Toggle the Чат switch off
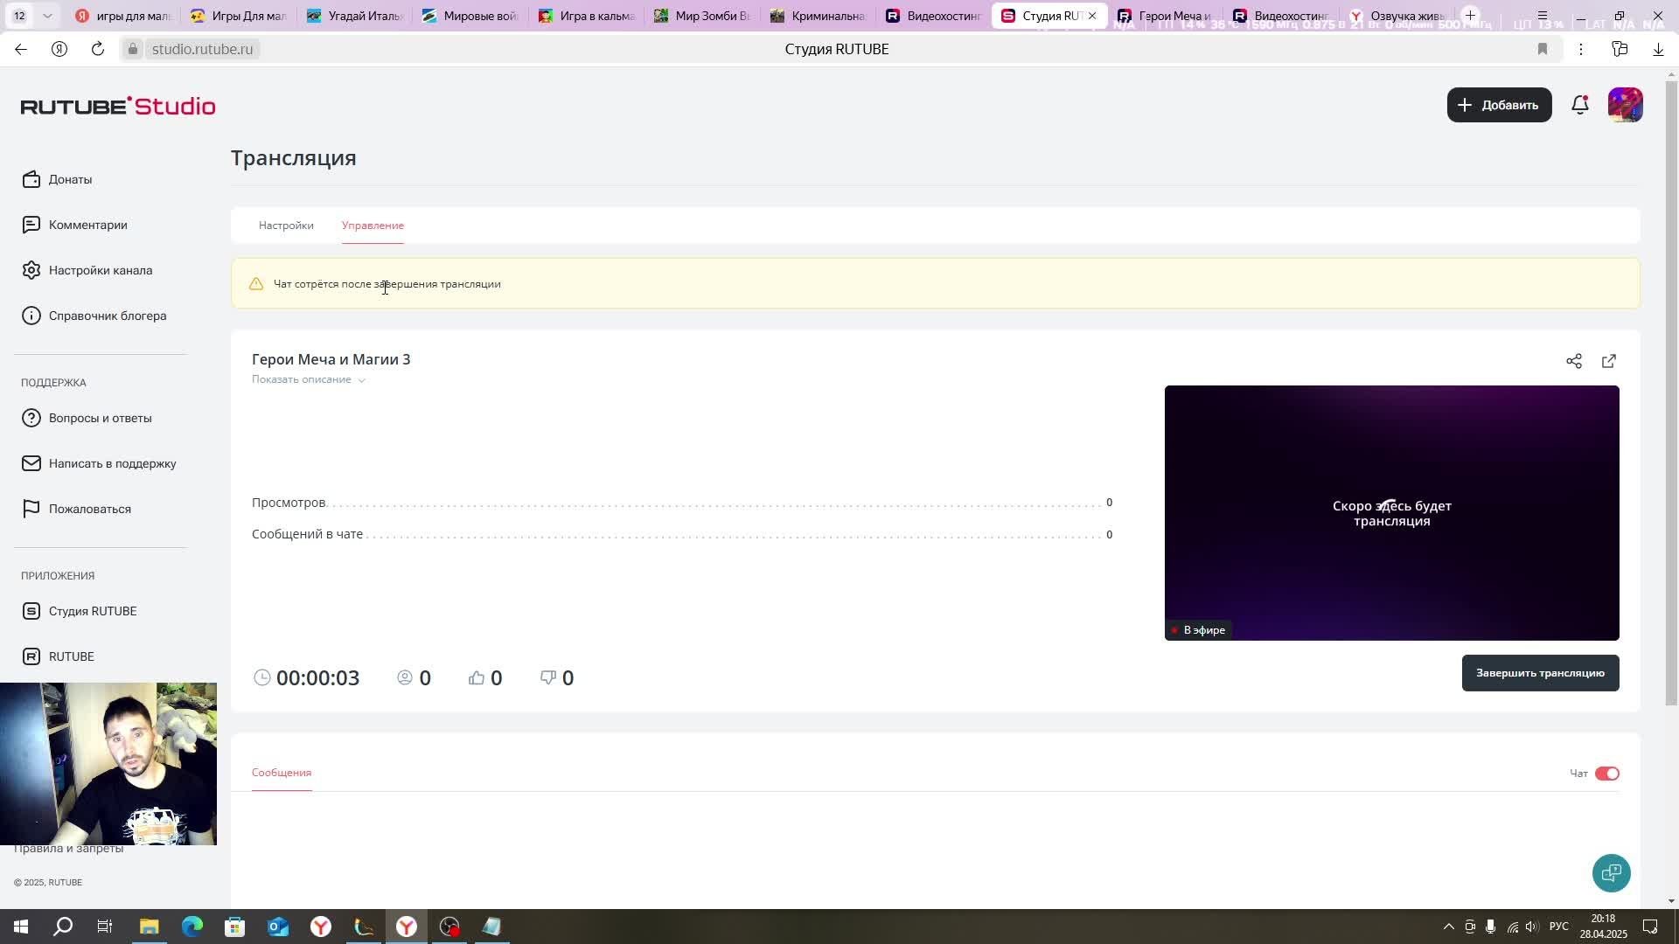This screenshot has height=944, width=1679. (1606, 774)
